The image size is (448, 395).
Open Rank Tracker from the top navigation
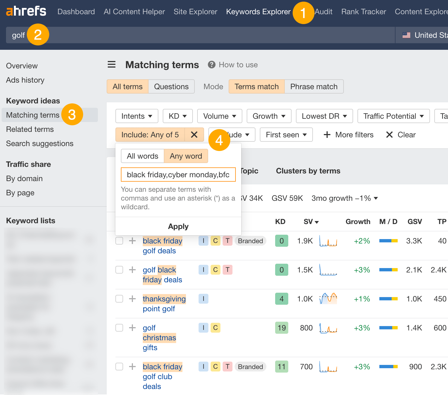[363, 11]
